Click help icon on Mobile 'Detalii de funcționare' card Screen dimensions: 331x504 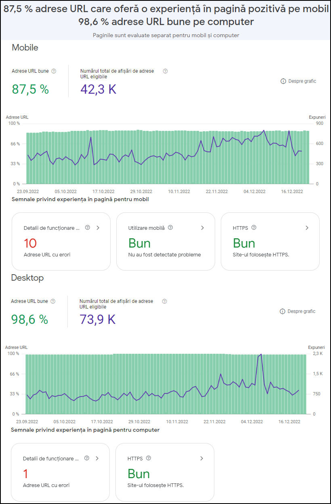pyautogui.click(x=88, y=228)
